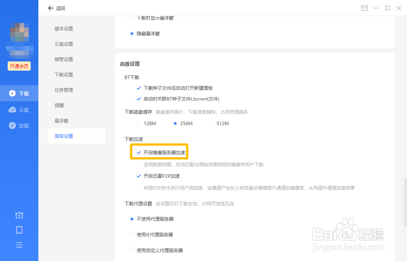Set download disk cache to 512M

click(x=211, y=123)
